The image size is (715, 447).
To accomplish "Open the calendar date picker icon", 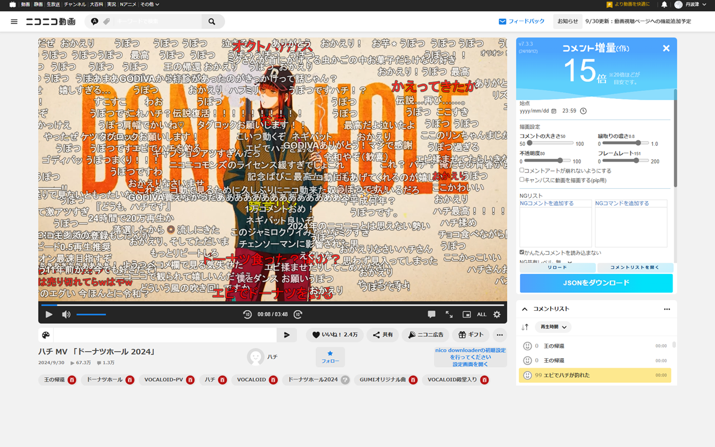I will (554, 111).
